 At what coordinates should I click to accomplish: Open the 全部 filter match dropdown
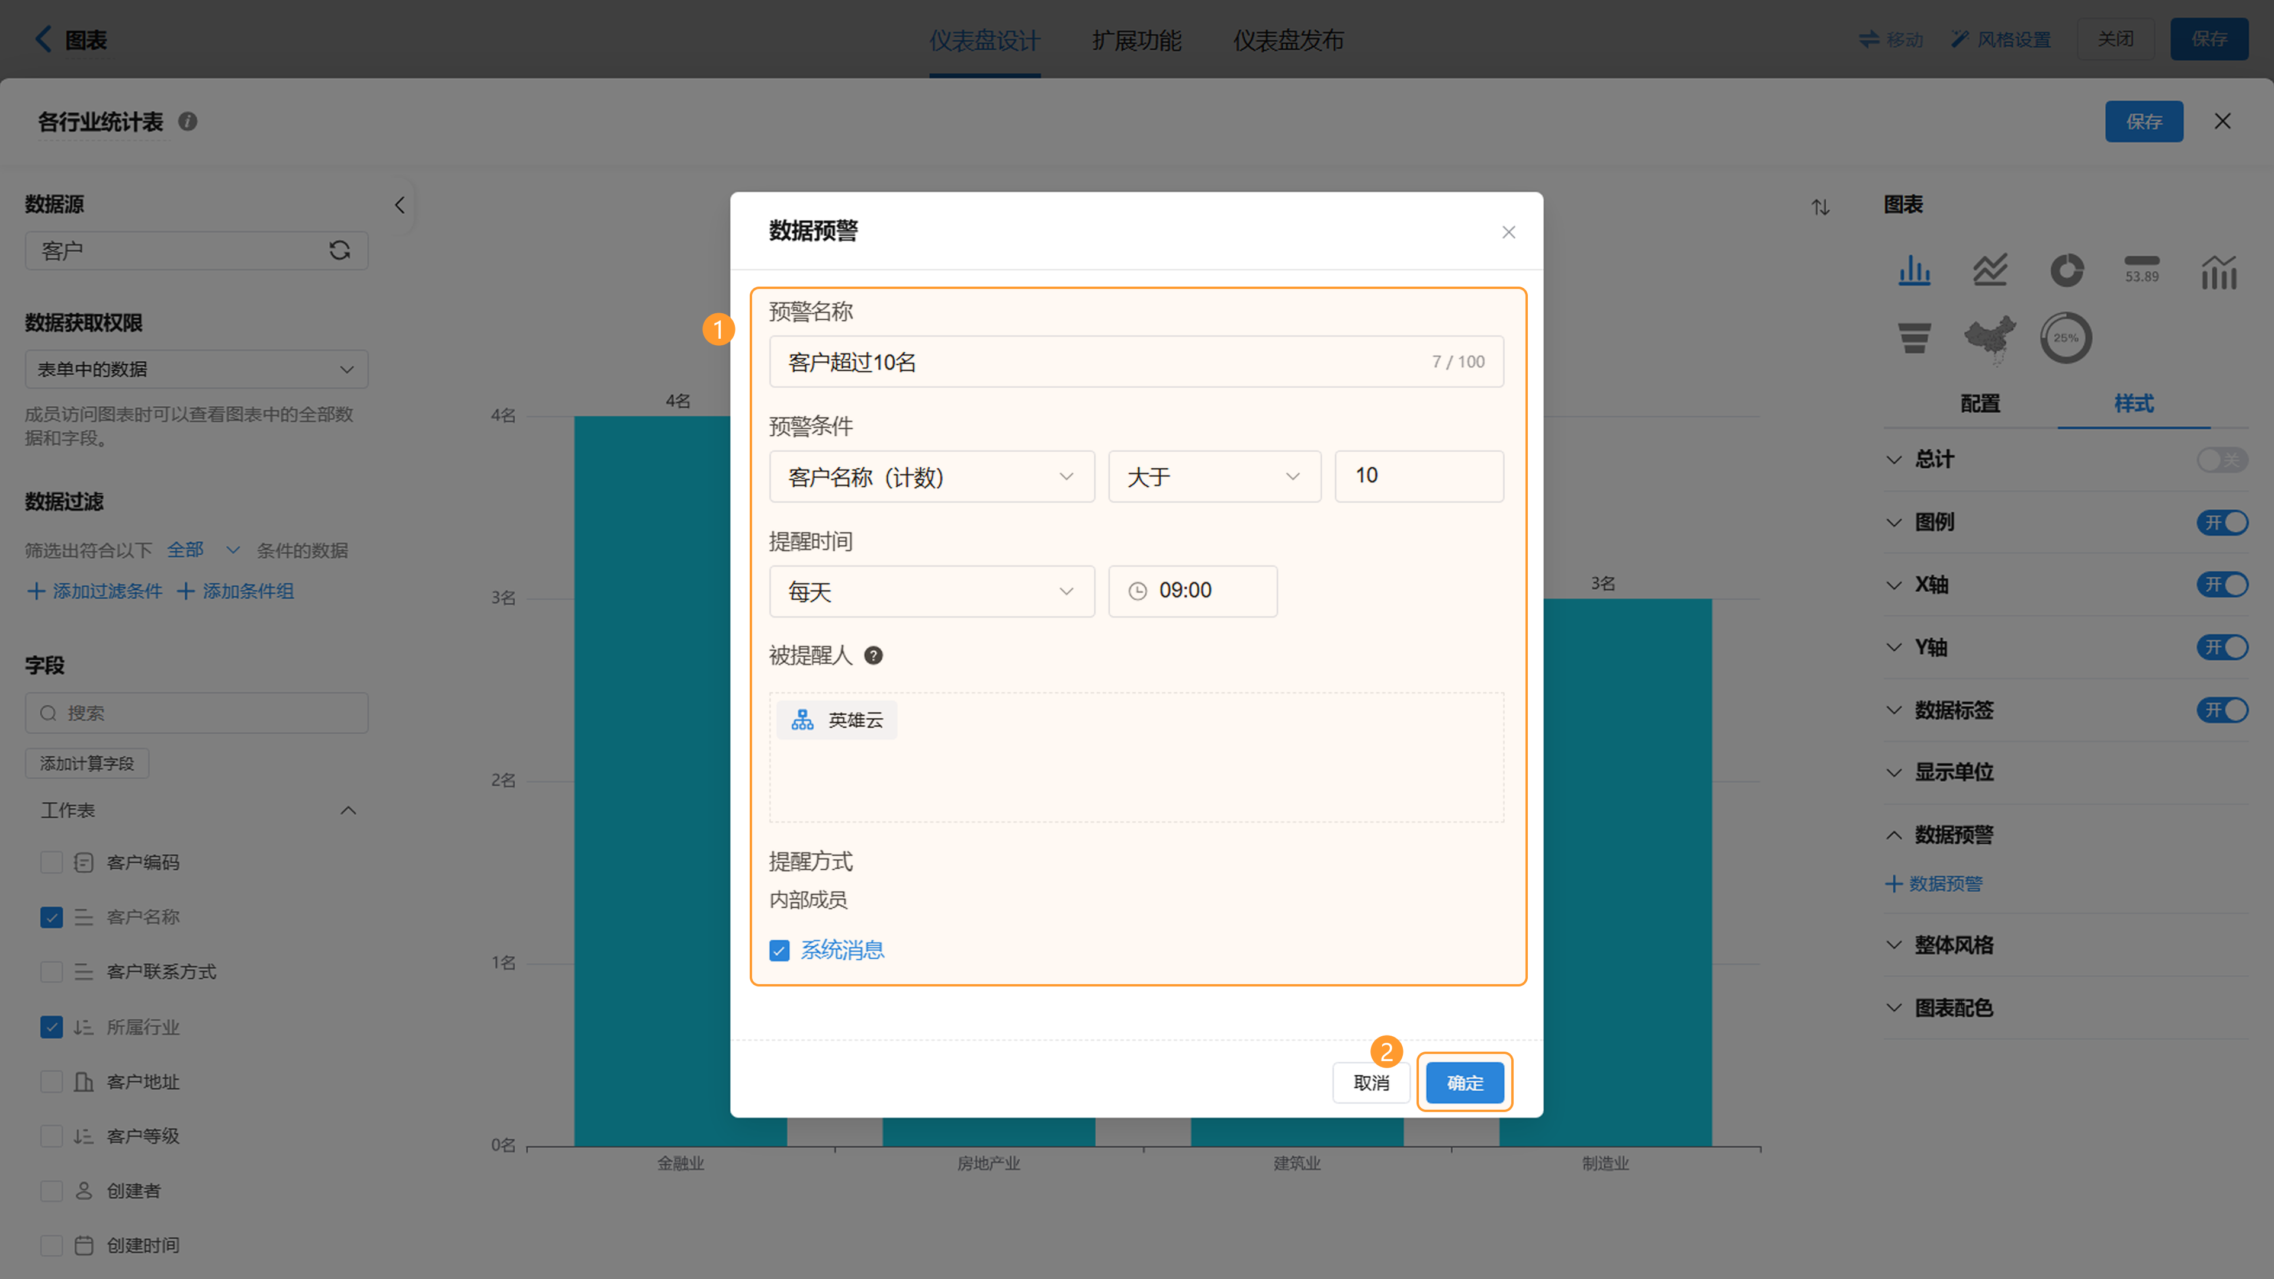(204, 550)
